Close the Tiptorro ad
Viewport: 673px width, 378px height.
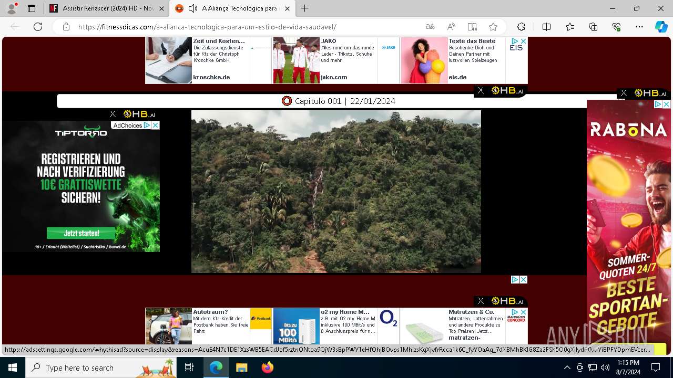[156, 125]
